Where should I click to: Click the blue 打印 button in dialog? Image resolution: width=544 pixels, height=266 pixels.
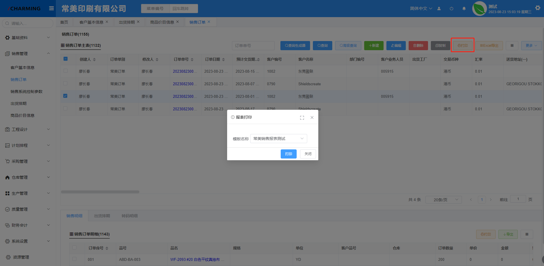coord(289,154)
